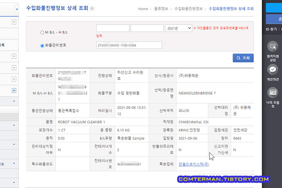Click the 0.03 volume value

(x=61, y=138)
